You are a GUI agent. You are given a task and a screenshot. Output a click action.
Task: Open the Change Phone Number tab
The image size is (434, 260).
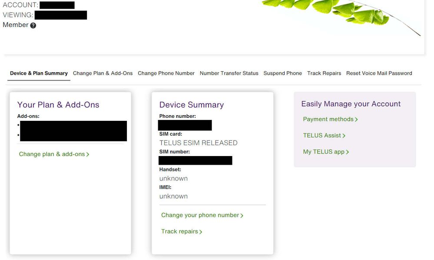(166, 73)
